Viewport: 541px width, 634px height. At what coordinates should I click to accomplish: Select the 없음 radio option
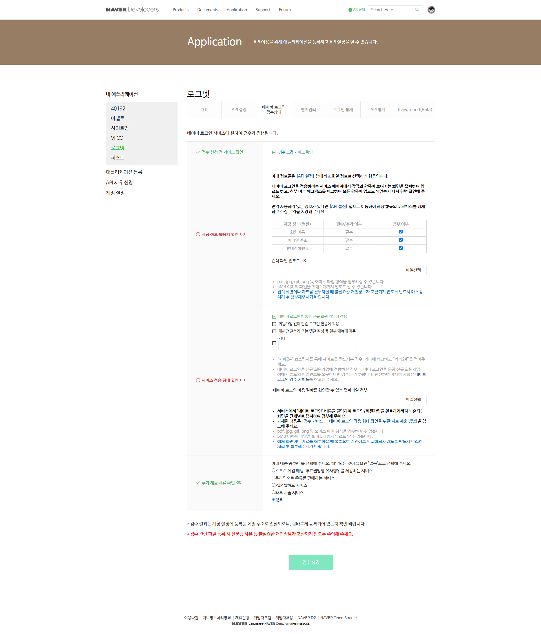(x=273, y=500)
